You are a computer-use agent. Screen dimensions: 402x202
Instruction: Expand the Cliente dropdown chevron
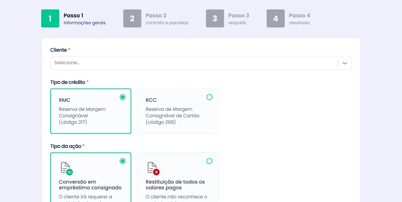point(344,63)
